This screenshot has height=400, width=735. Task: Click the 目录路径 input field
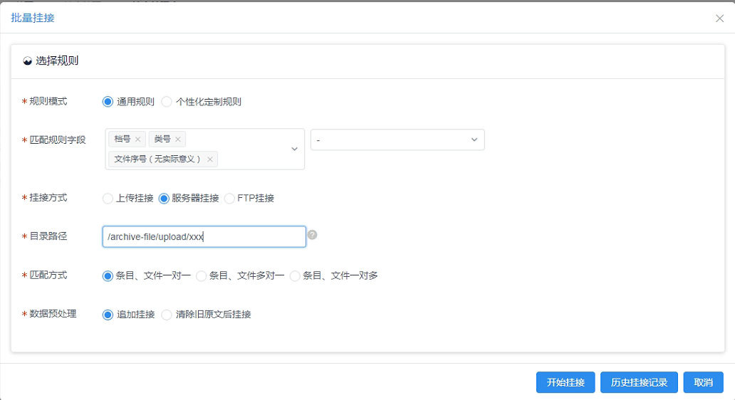tap(204, 237)
